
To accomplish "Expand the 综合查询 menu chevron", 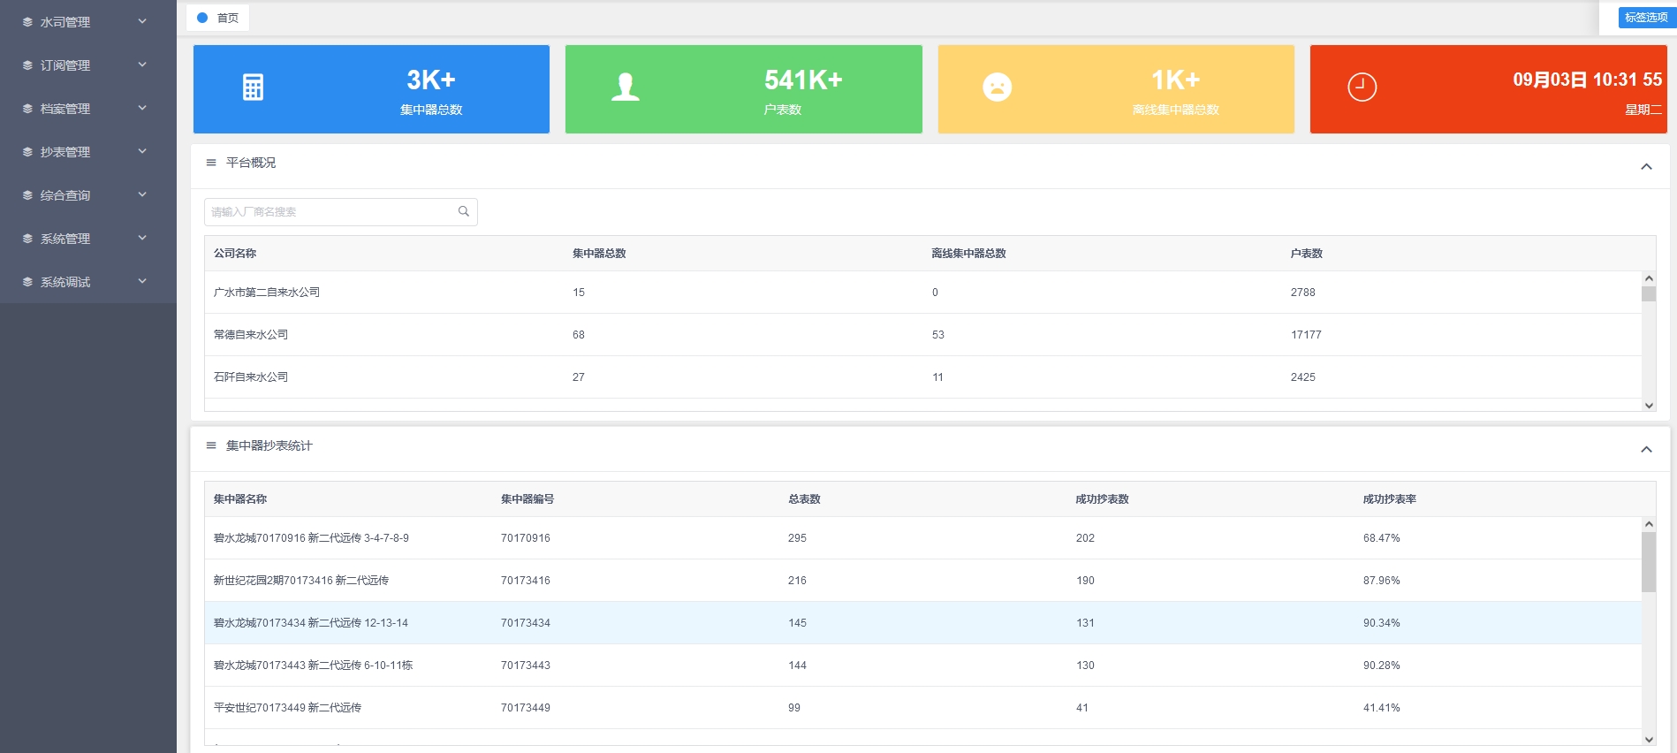I will click(142, 194).
